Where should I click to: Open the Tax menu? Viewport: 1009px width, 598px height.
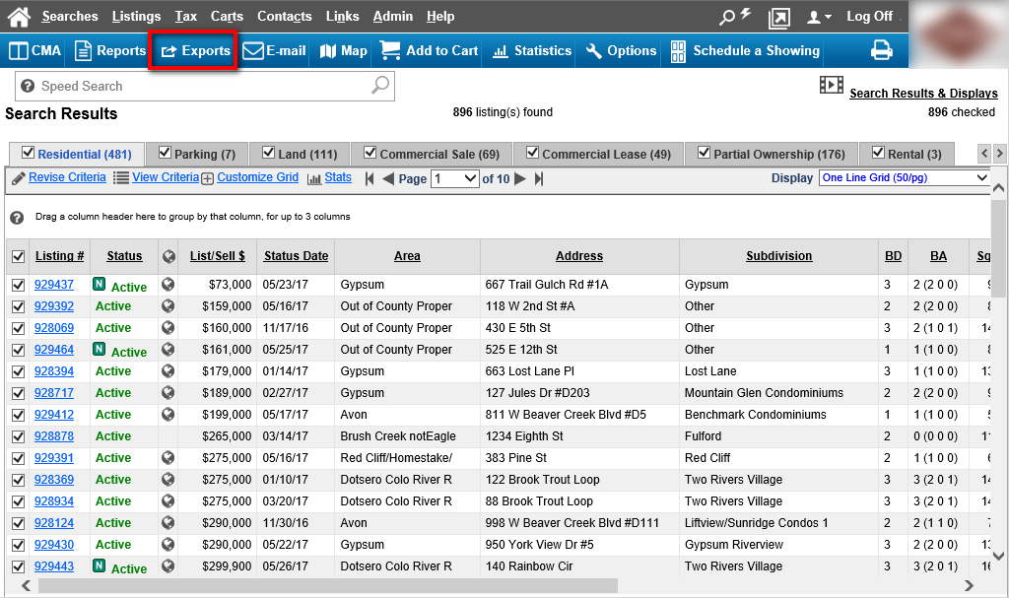[186, 16]
